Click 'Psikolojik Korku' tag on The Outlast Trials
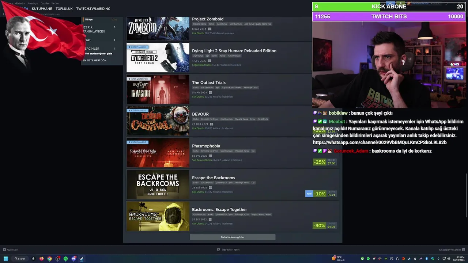This screenshot has height=263, width=468. (251, 88)
